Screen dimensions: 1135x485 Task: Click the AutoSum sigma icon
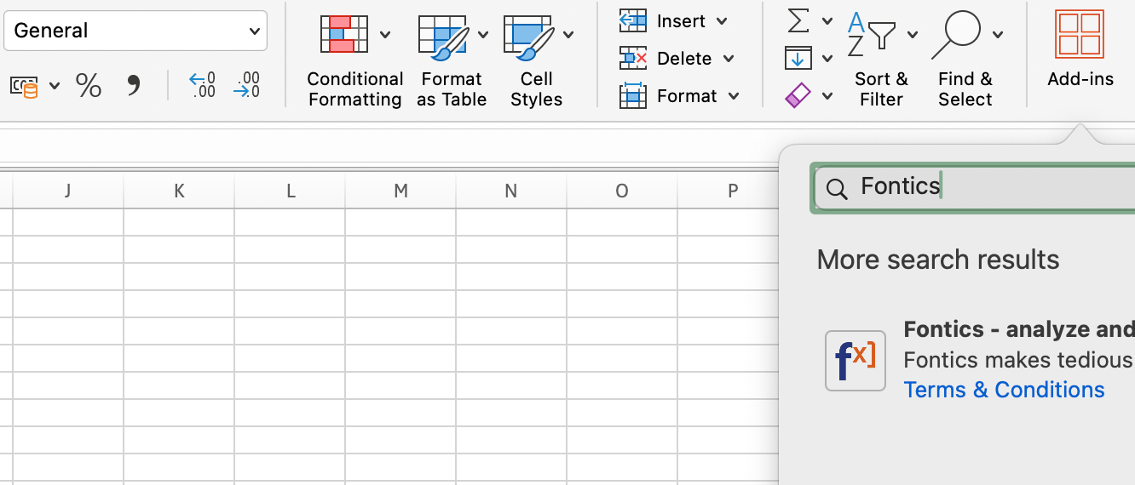798,21
